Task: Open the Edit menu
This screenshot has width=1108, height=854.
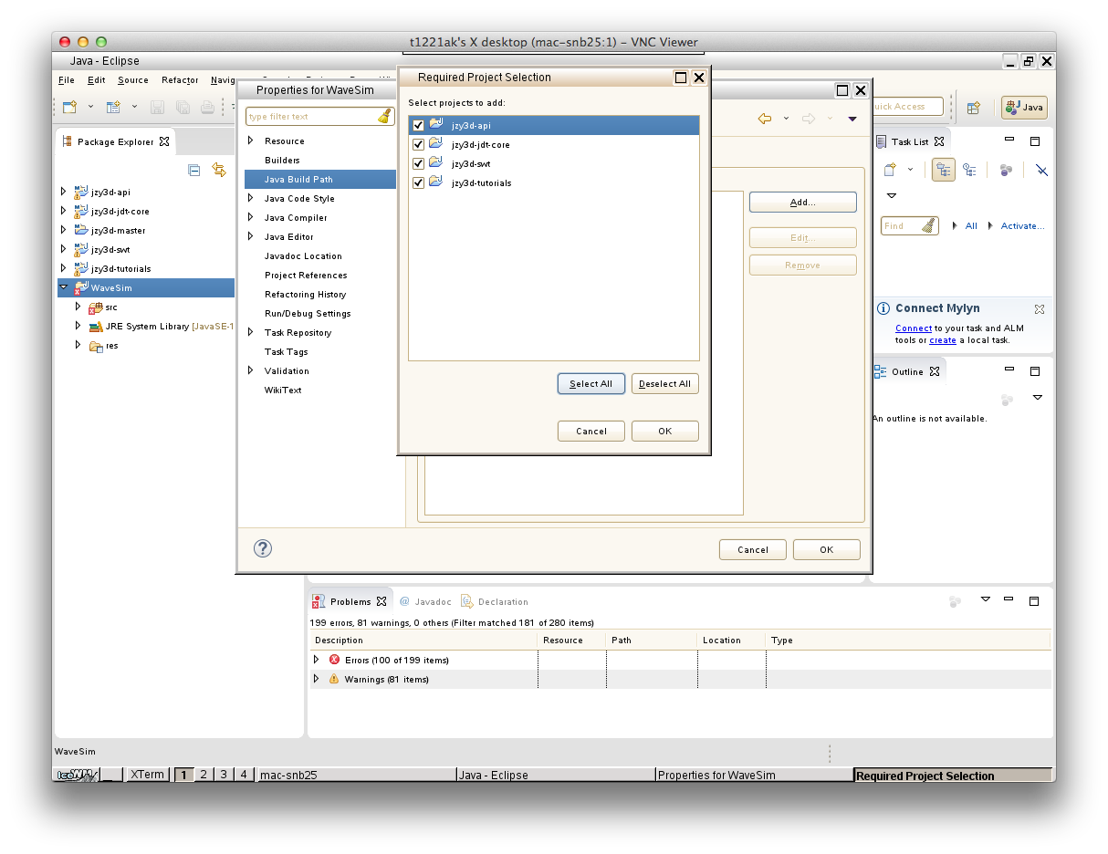Action: click(x=97, y=80)
